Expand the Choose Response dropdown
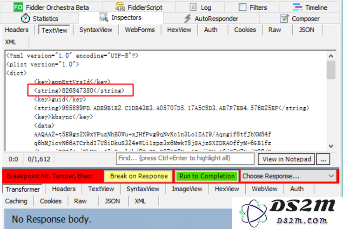Screen dimensions: 343x229 [x=288, y=176]
